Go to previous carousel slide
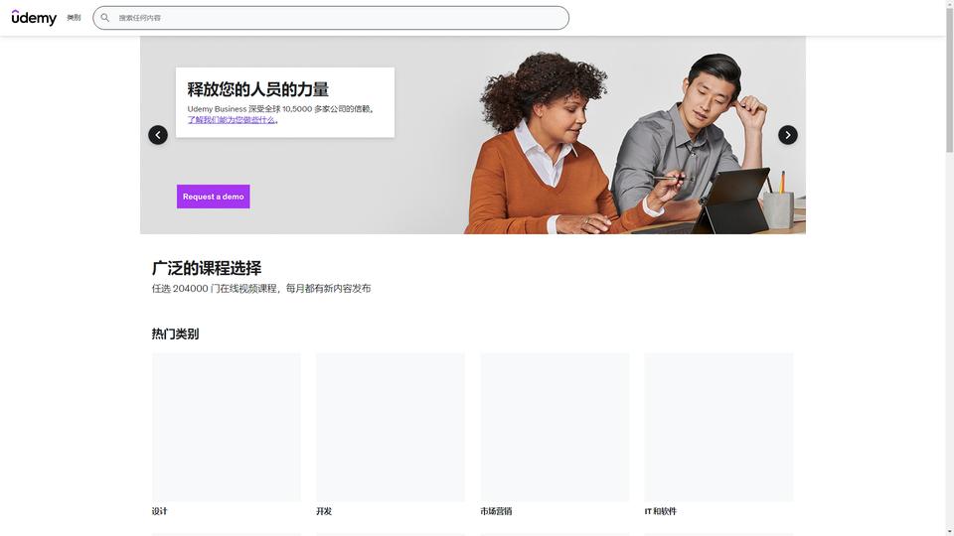Screen dimensions: 954x536 point(158,135)
